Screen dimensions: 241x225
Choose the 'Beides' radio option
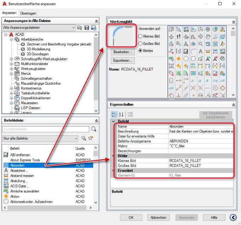(141, 51)
